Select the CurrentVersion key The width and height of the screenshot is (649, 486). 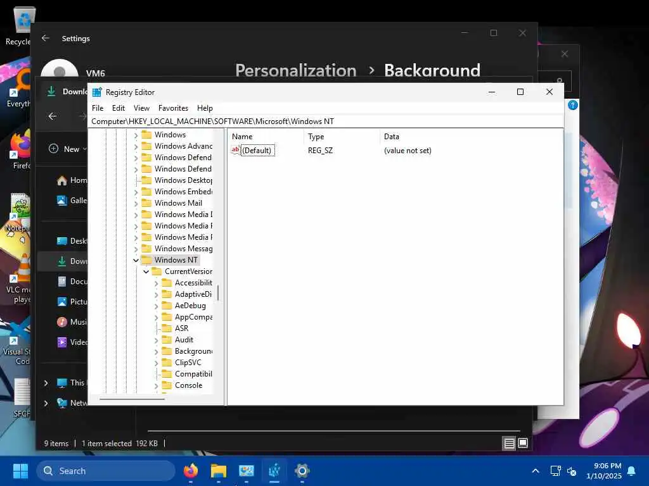(188, 271)
